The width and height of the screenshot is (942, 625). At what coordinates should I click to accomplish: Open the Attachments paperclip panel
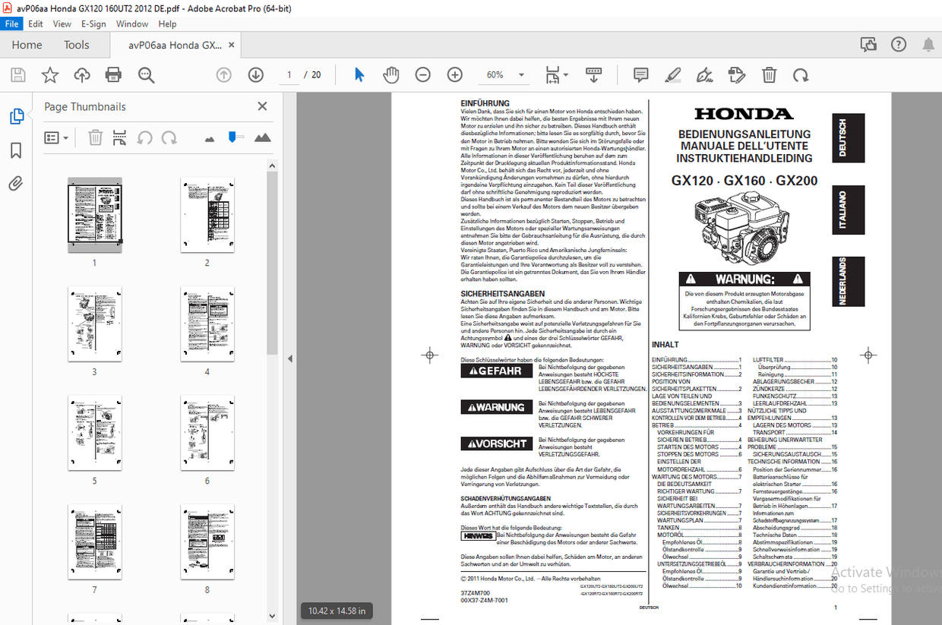pos(17,182)
